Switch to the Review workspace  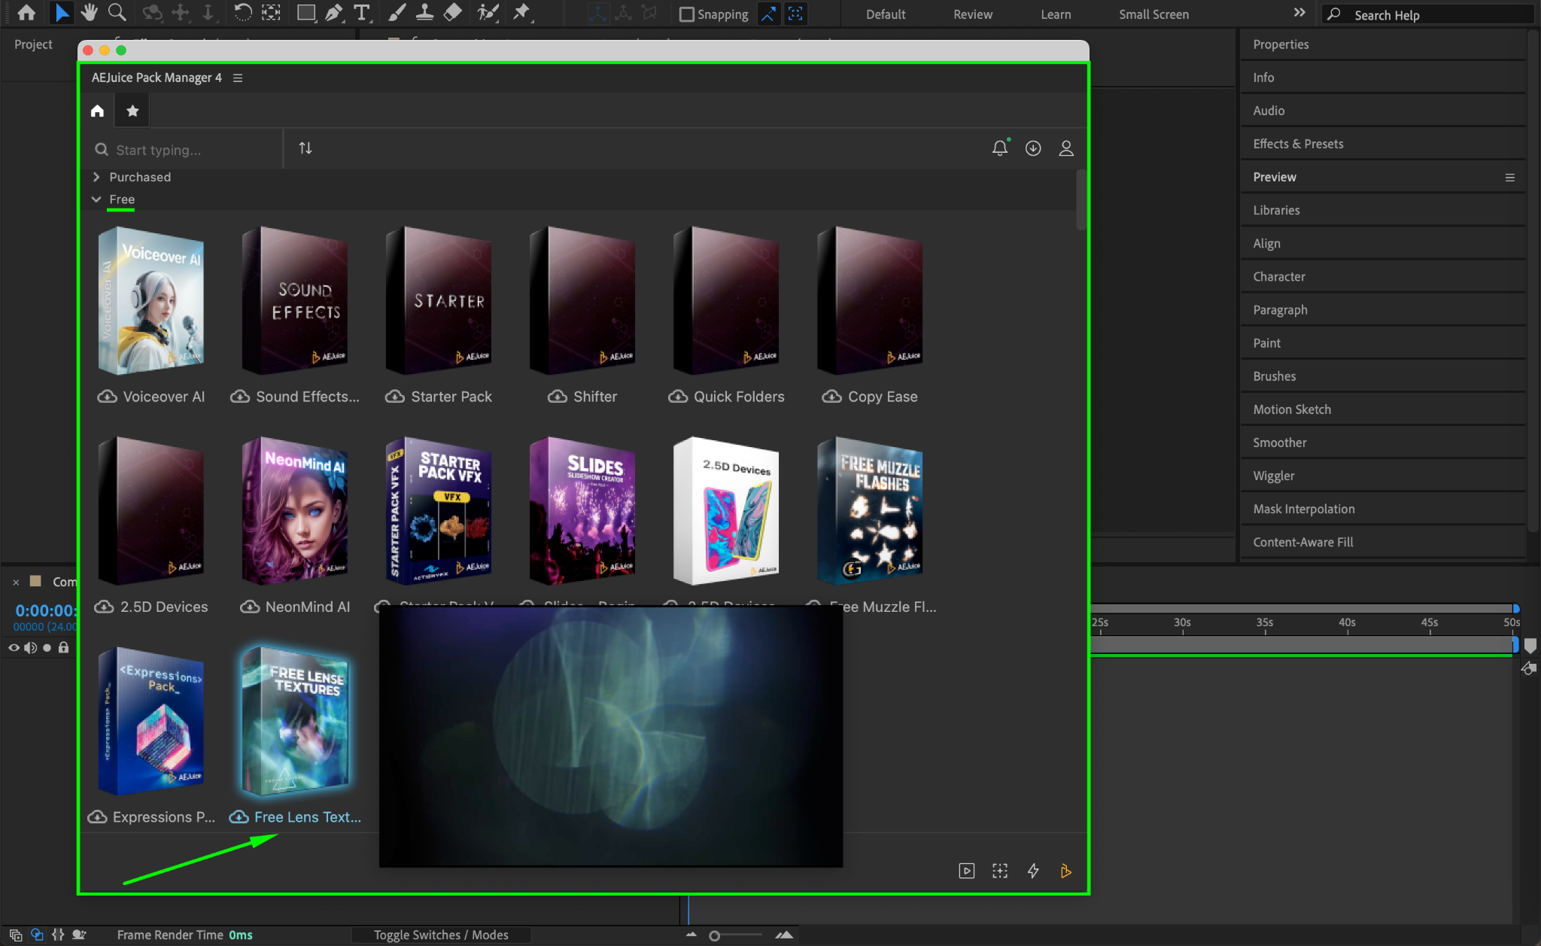pyautogui.click(x=972, y=14)
